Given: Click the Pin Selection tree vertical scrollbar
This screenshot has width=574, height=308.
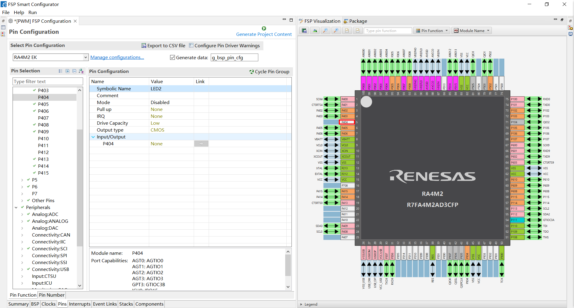Looking at the screenshot, I should point(80,188).
